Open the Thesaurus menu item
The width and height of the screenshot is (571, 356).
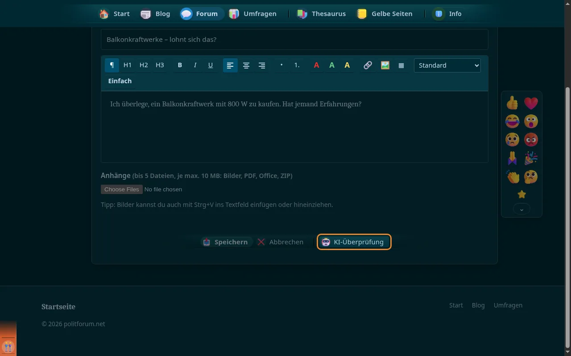(x=322, y=14)
